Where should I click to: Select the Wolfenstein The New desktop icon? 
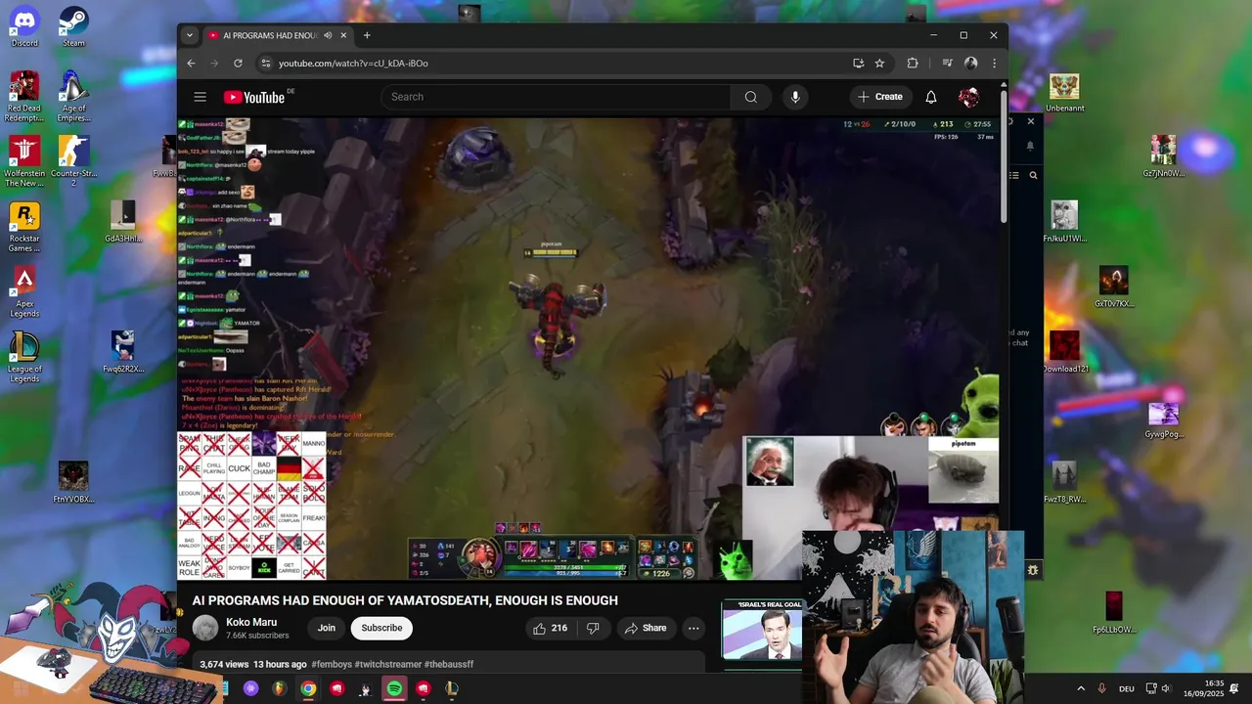click(x=24, y=161)
